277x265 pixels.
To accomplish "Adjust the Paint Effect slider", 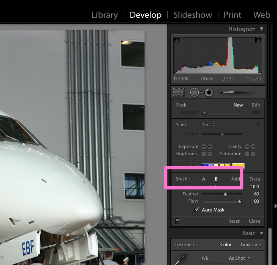I will (222, 134).
